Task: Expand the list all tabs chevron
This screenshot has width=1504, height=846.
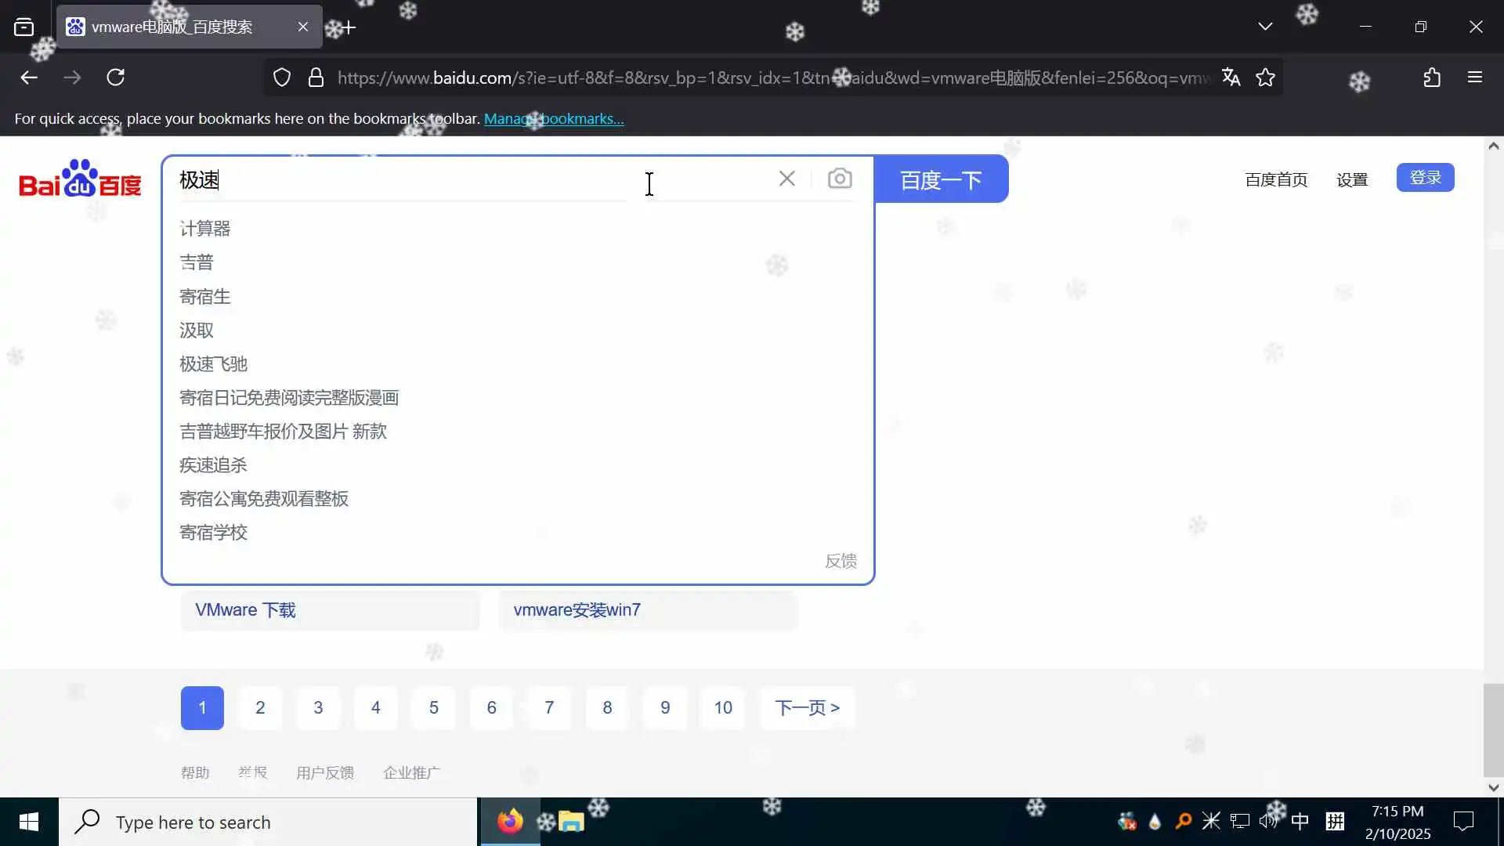Action: point(1265,27)
